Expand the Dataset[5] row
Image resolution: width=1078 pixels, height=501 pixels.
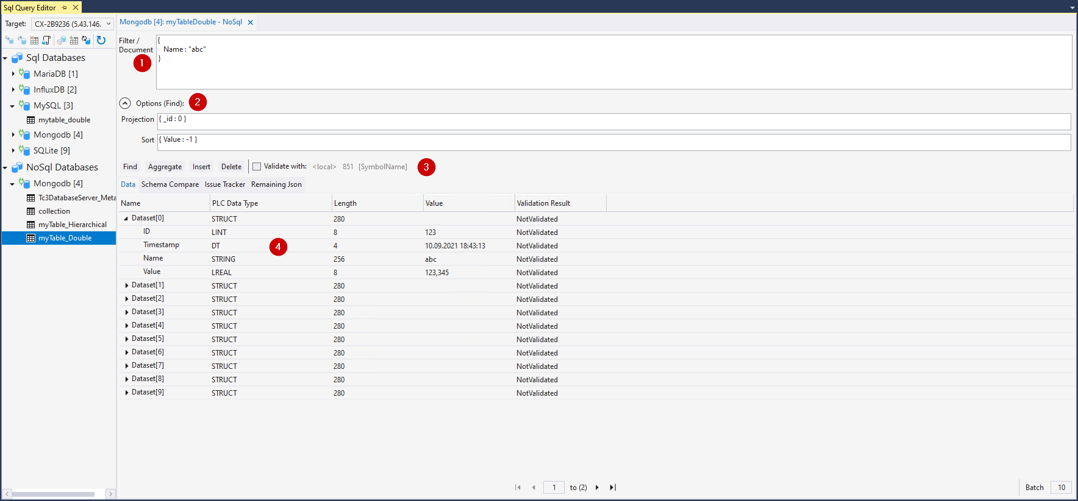[x=126, y=339]
